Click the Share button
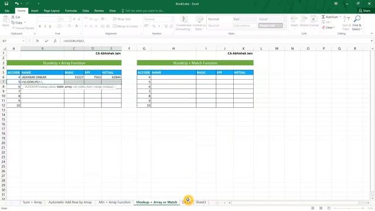 point(364,11)
